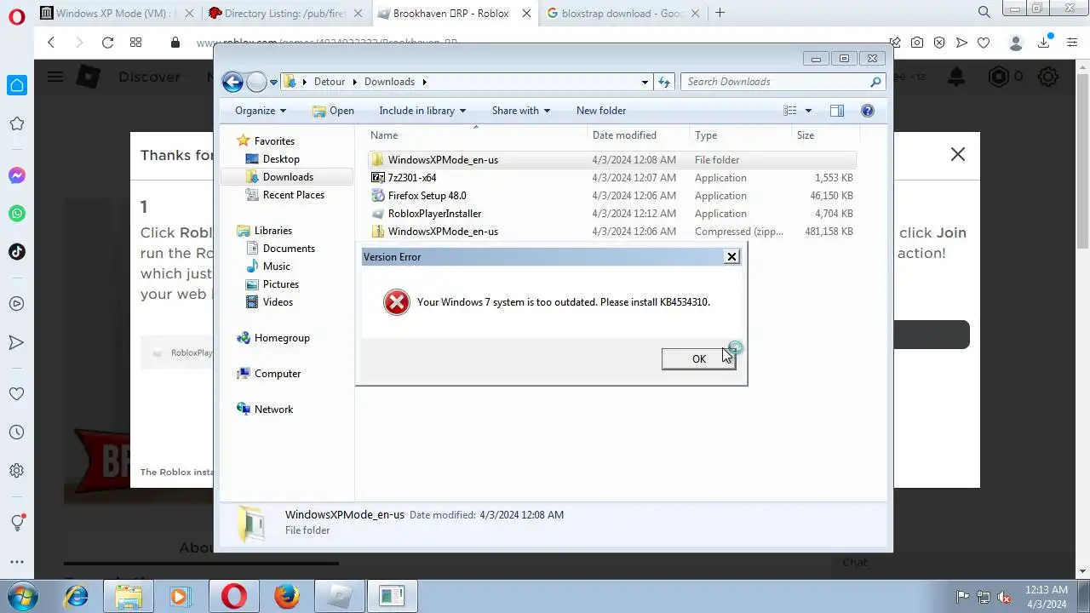Open the Organize menu
Image resolution: width=1090 pixels, height=613 pixels.
tap(261, 111)
